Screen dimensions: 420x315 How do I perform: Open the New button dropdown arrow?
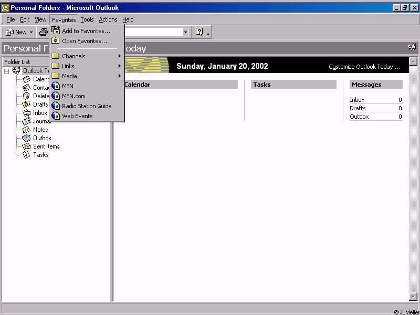click(31, 32)
